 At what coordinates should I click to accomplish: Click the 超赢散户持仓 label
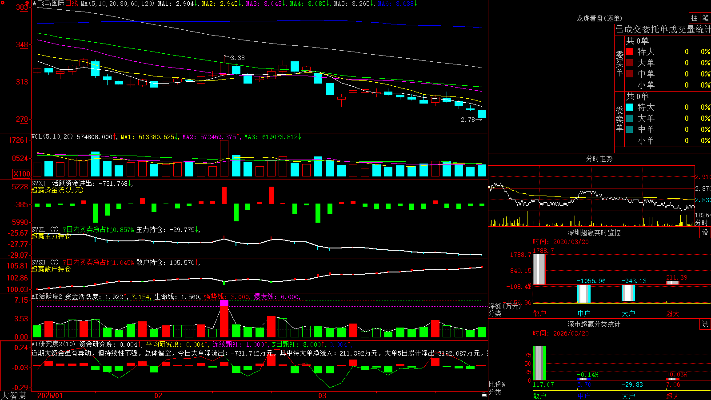[x=51, y=269]
